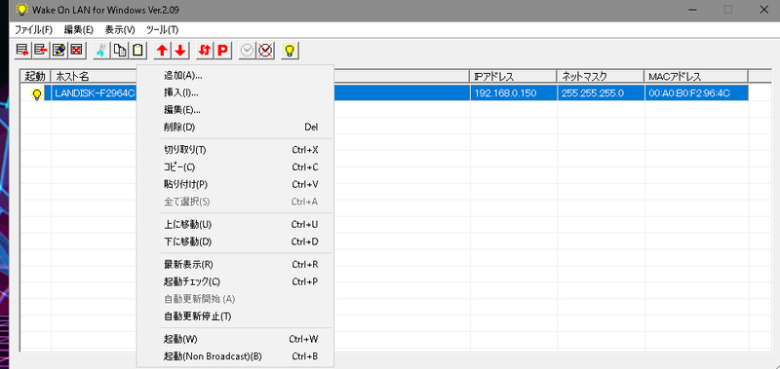
Task: Click the yellow light bulb wake toolbar icon
Action: pyautogui.click(x=290, y=51)
